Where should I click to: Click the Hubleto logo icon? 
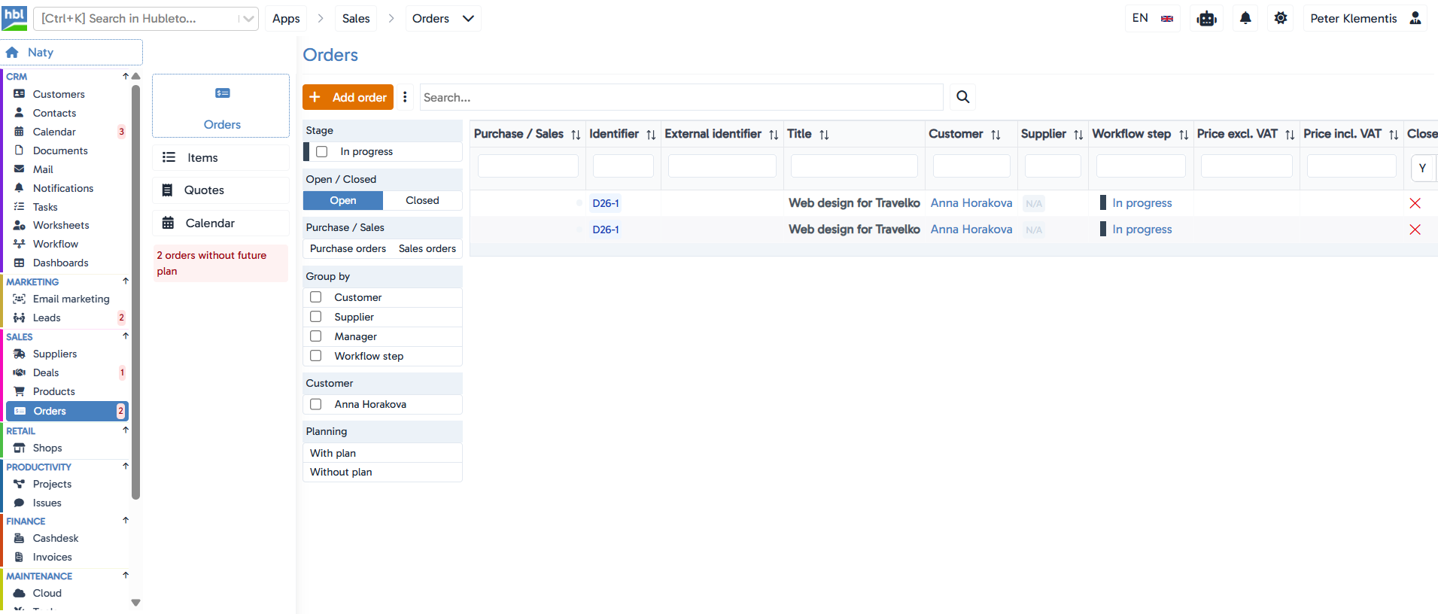14,18
